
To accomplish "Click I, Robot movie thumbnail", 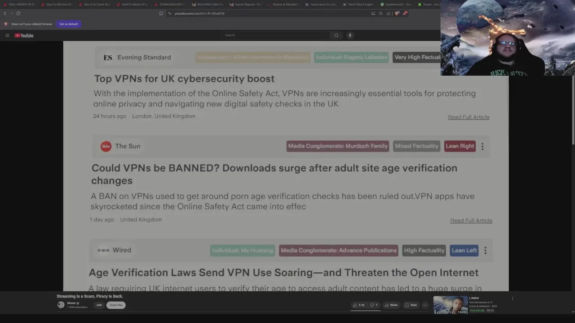I will click(x=450, y=305).
